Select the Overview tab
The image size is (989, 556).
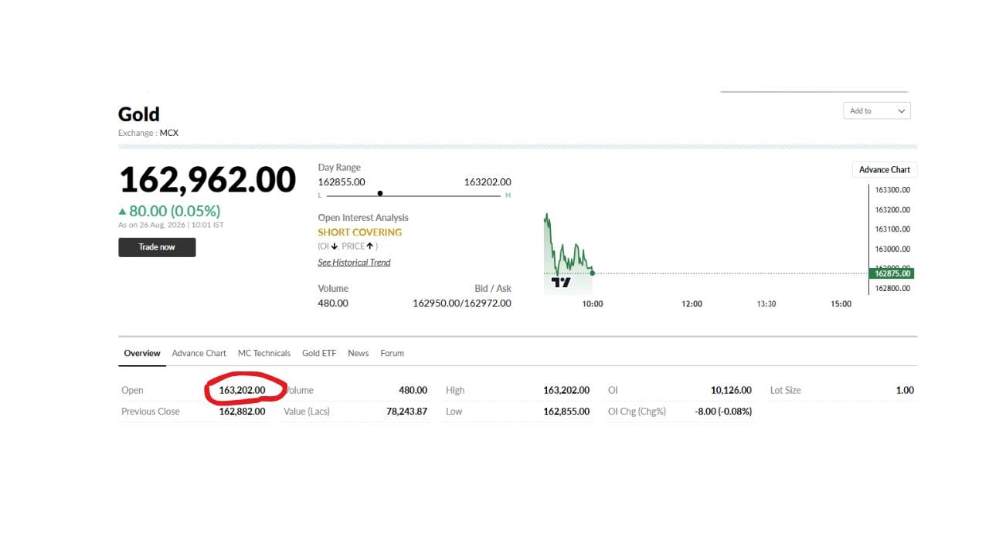tap(142, 353)
